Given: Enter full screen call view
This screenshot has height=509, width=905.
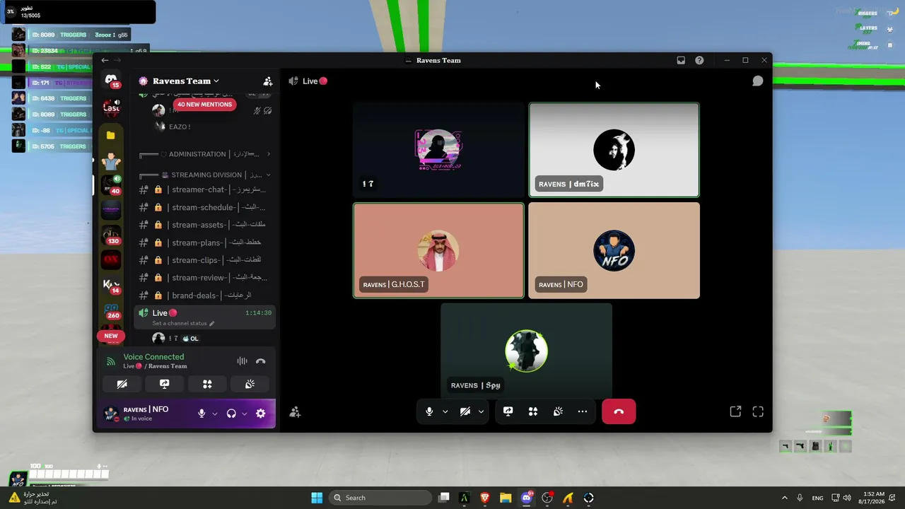Looking at the screenshot, I should tap(758, 411).
